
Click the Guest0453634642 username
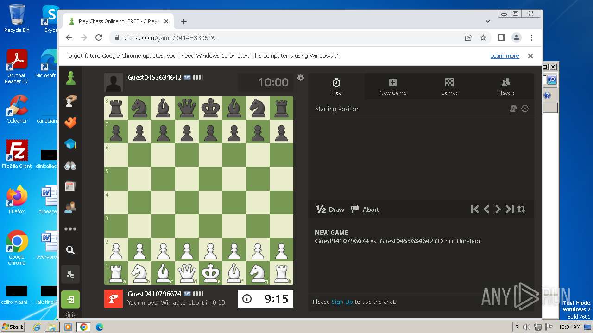pyautogui.click(x=154, y=77)
